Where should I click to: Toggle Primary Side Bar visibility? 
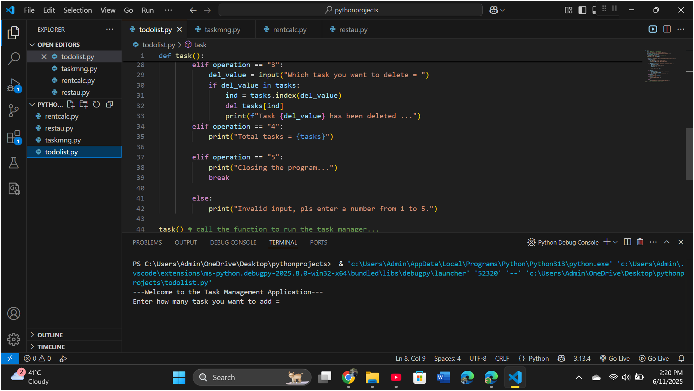[582, 10]
